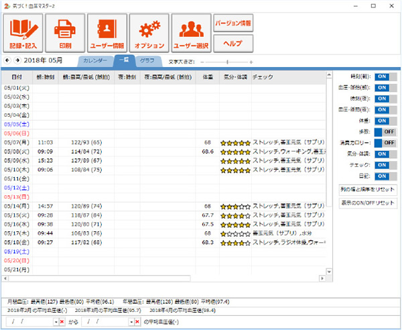
Task: Click the app logo in title bar
Action: (7, 6)
